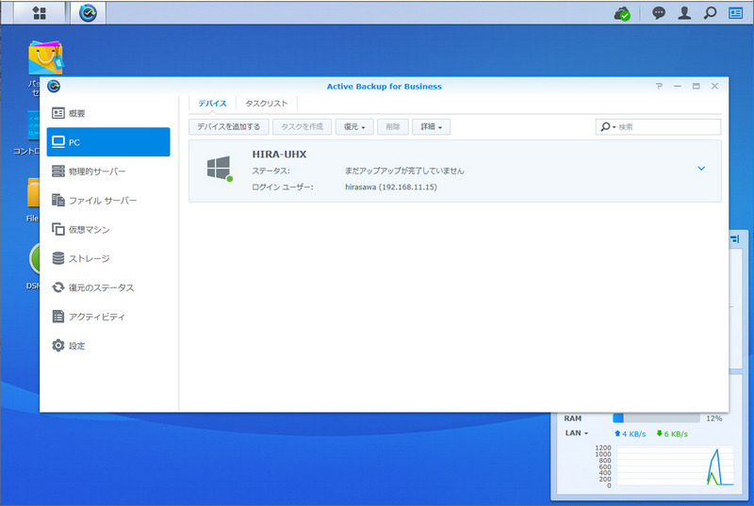Open ストレージ section
Screen dimensions: 754x506
(108, 258)
